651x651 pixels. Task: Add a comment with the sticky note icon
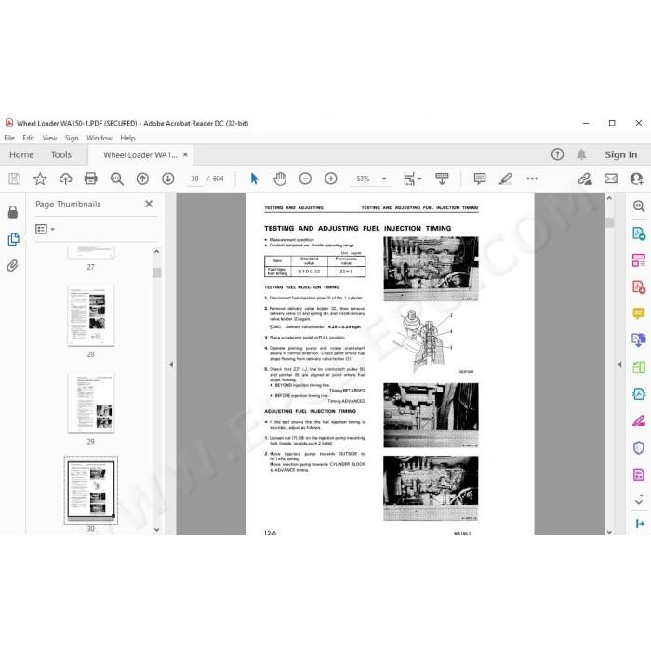point(480,179)
